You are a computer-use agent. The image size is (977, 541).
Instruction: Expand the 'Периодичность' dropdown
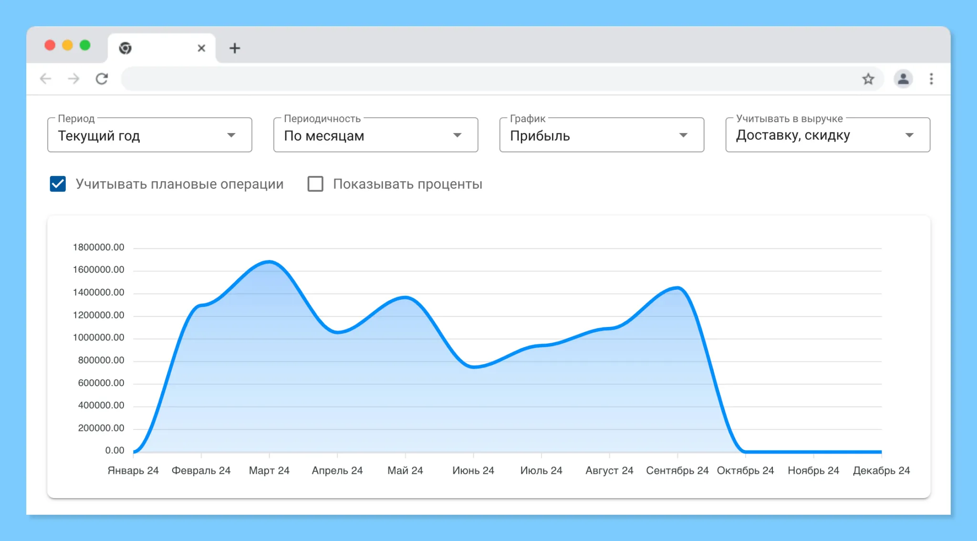tap(375, 135)
